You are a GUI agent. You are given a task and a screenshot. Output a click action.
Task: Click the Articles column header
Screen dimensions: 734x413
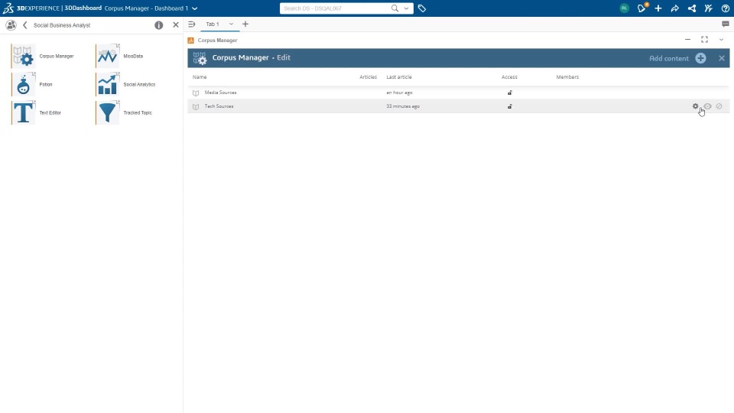point(368,76)
